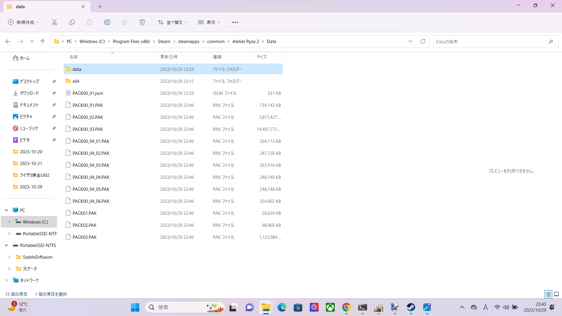Click steamapps in the breadcrumb path
Viewport: 562px width, 316px height.
(x=189, y=42)
